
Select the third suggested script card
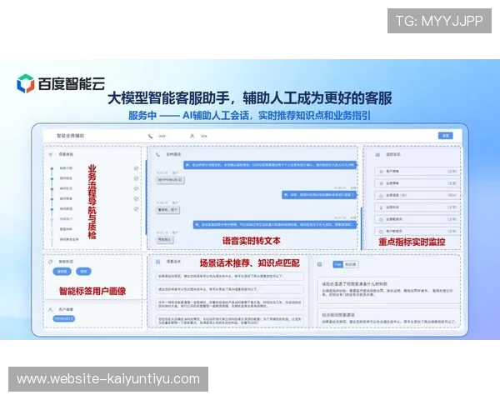(230, 303)
